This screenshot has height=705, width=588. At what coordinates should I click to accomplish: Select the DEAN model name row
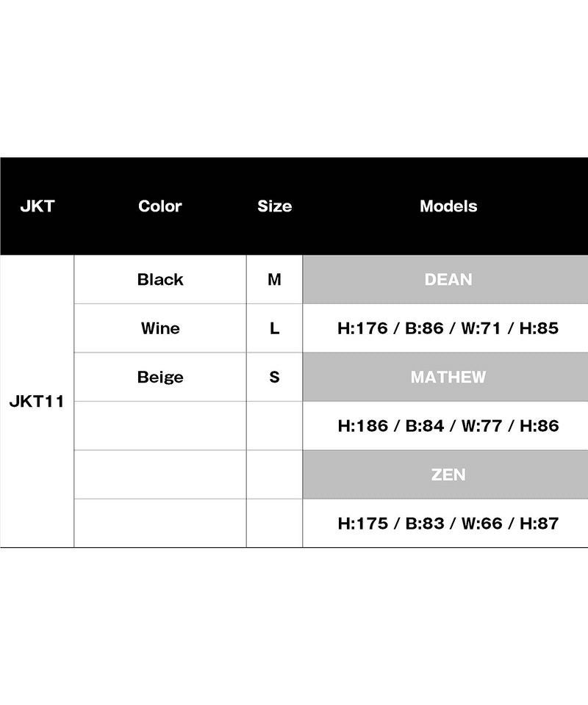point(448,280)
